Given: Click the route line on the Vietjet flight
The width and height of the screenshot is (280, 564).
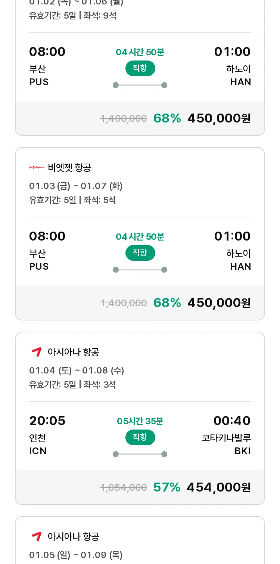Looking at the screenshot, I should tap(140, 270).
